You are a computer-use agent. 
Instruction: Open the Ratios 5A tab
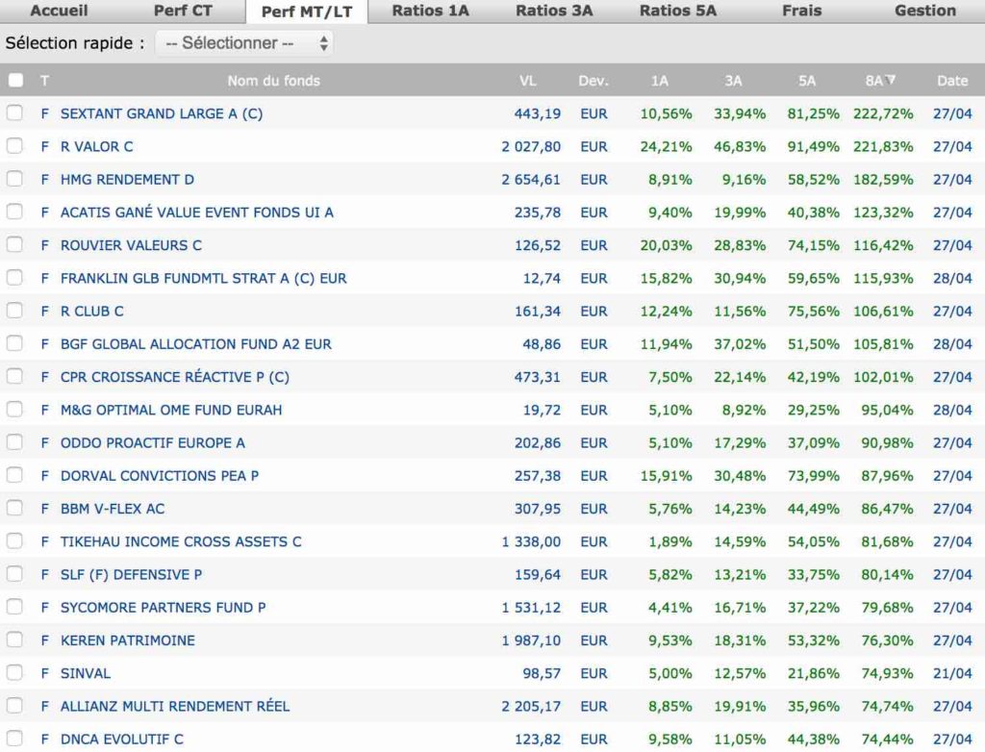pyautogui.click(x=678, y=11)
